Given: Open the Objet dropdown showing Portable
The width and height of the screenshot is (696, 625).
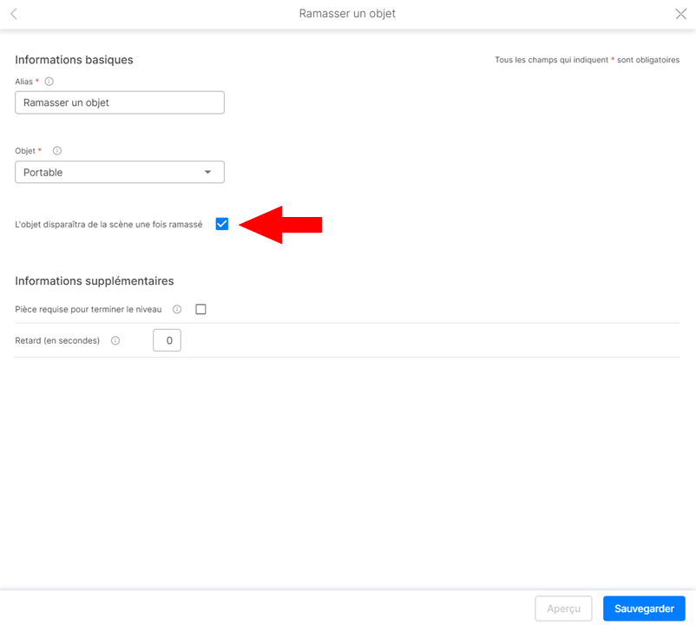Looking at the screenshot, I should point(120,172).
